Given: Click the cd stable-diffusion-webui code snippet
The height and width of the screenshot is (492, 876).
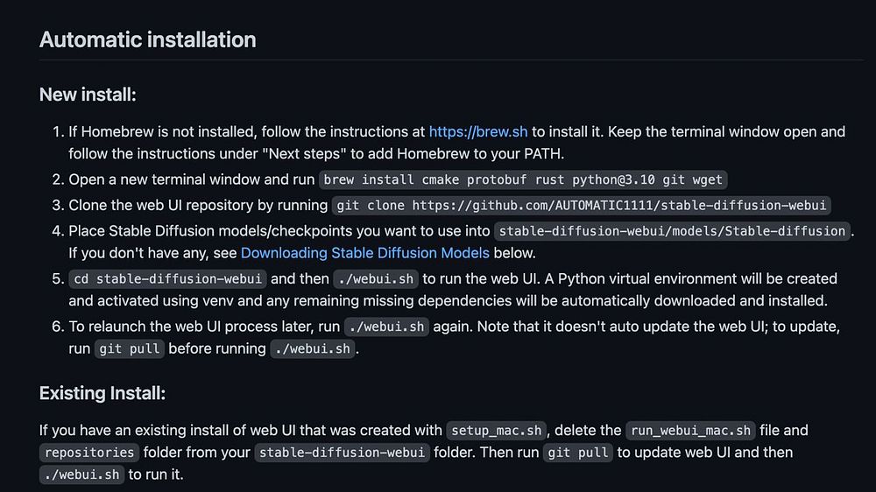Looking at the screenshot, I should [167, 279].
